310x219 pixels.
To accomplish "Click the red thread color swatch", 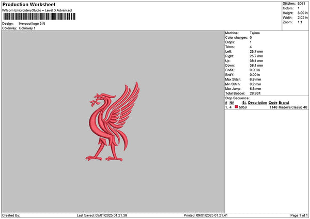I will [236, 107].
